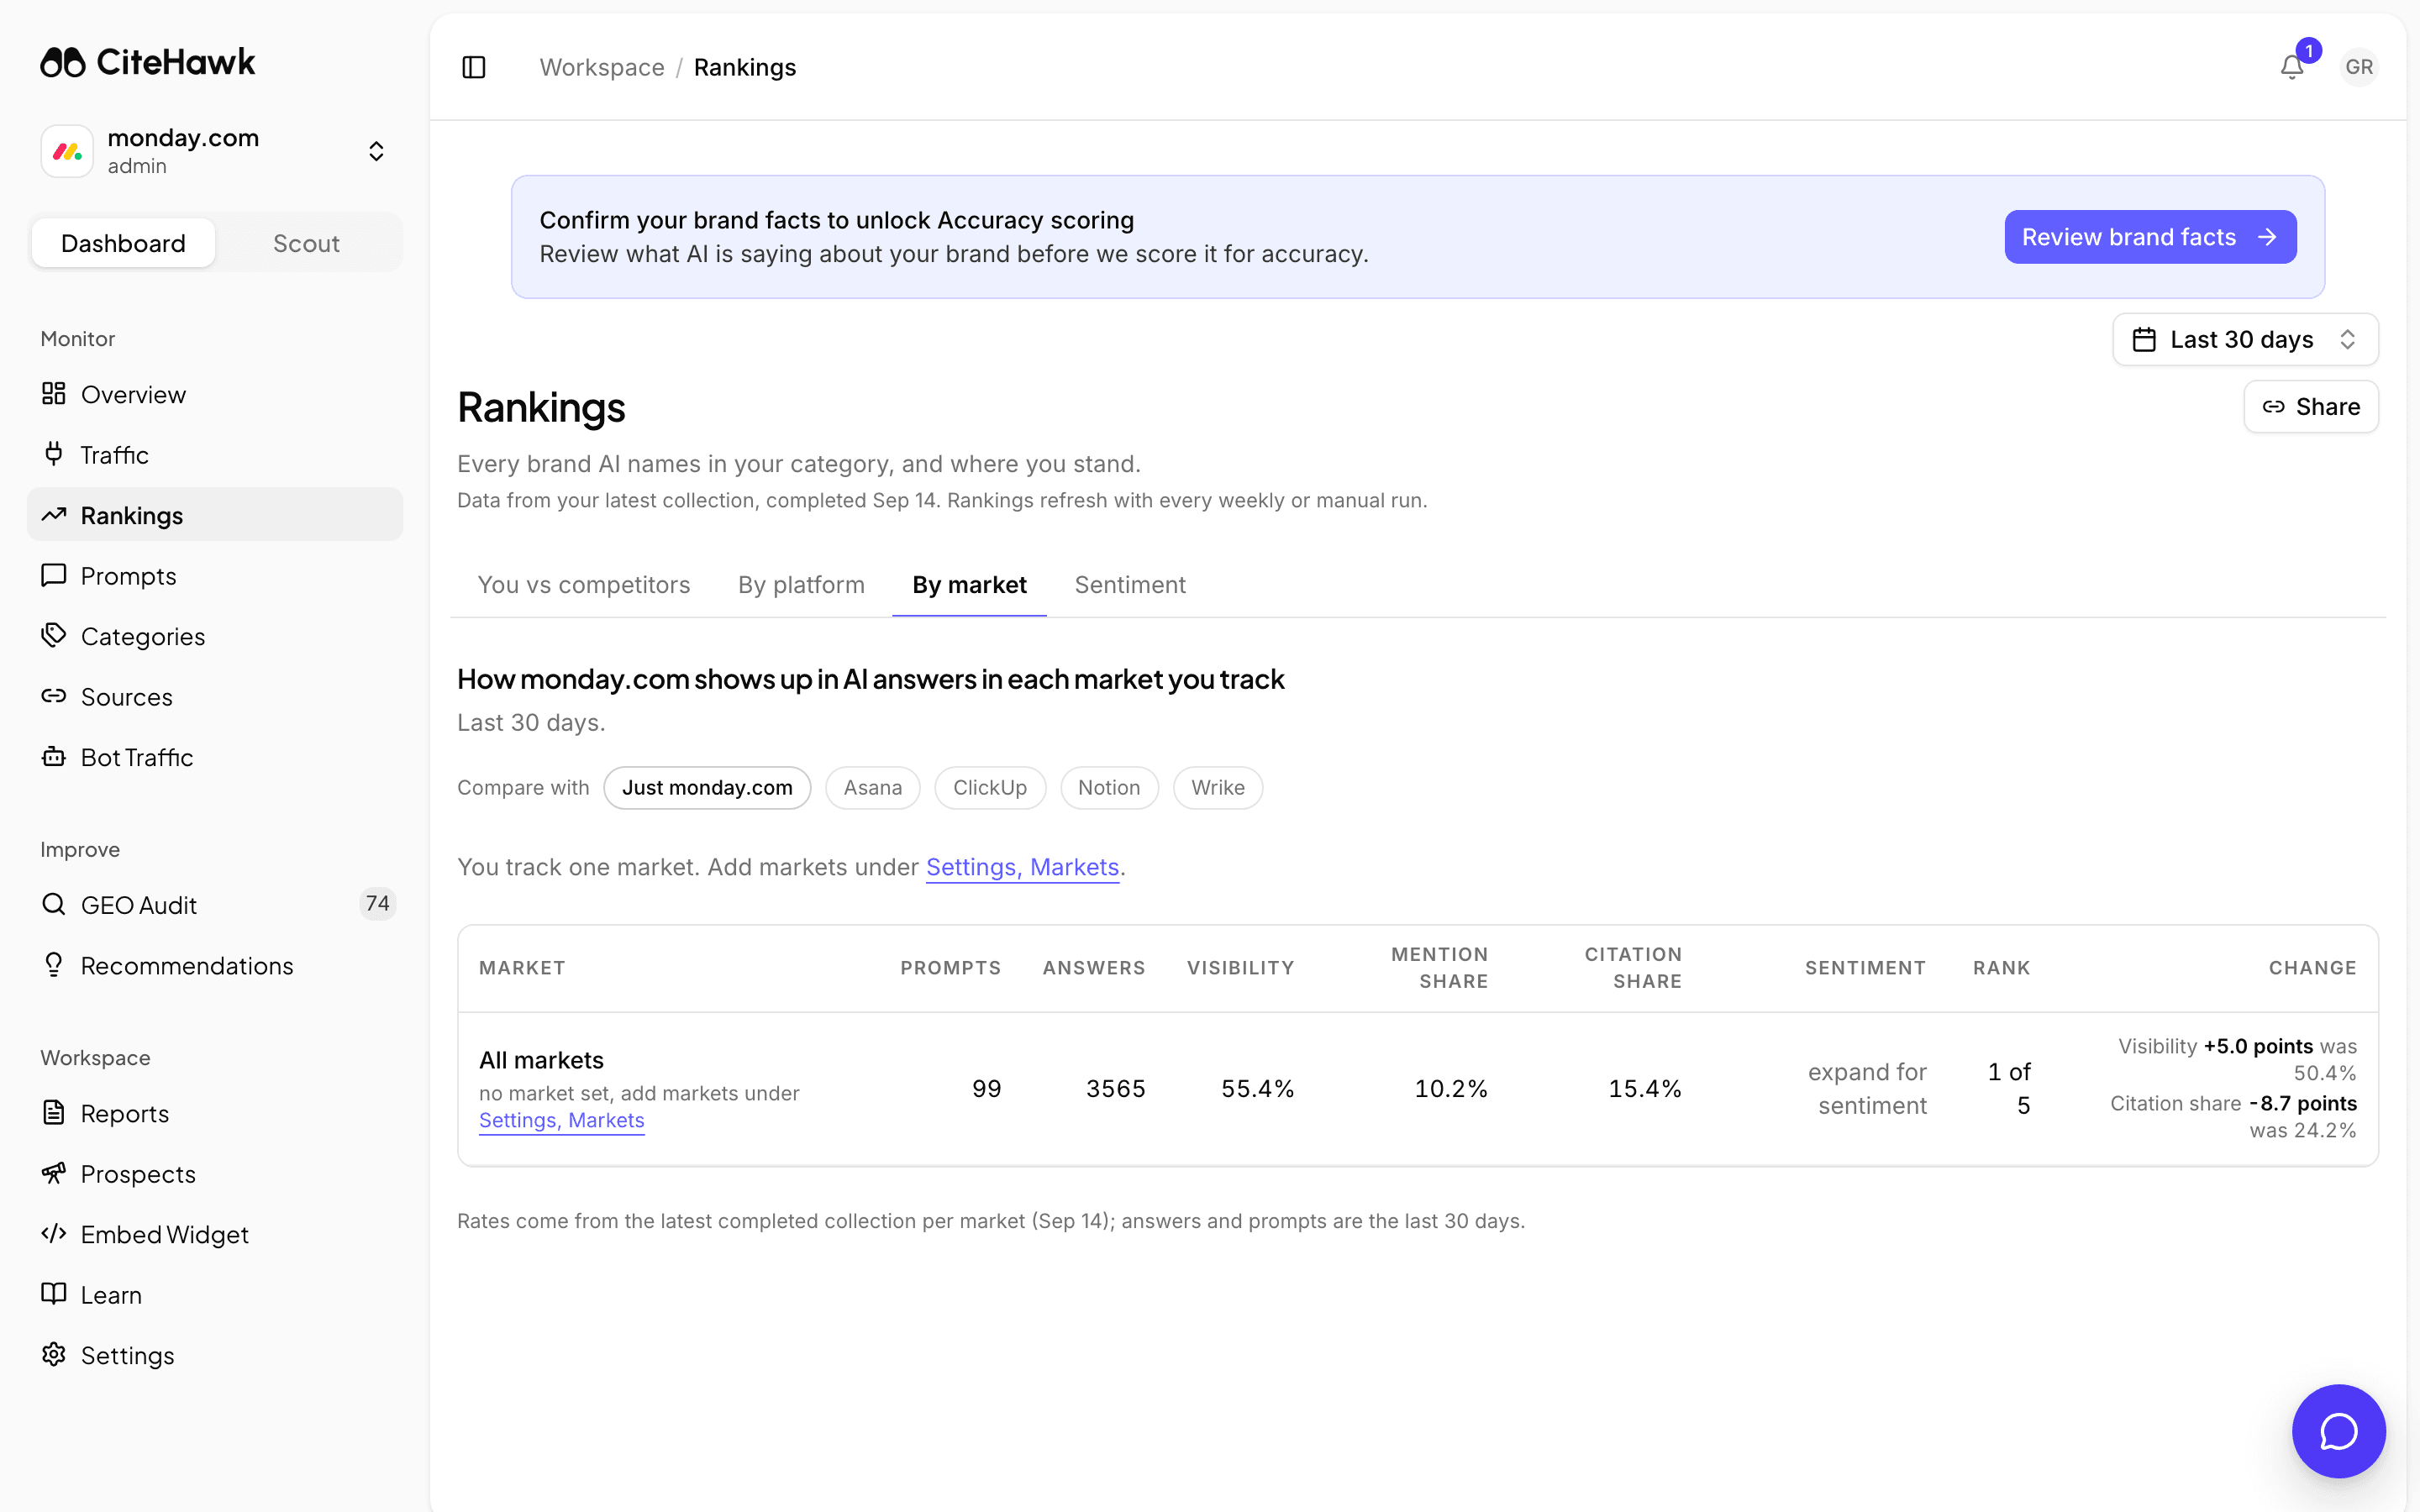
Task: Open Prompts in sidebar
Action: 215,576
